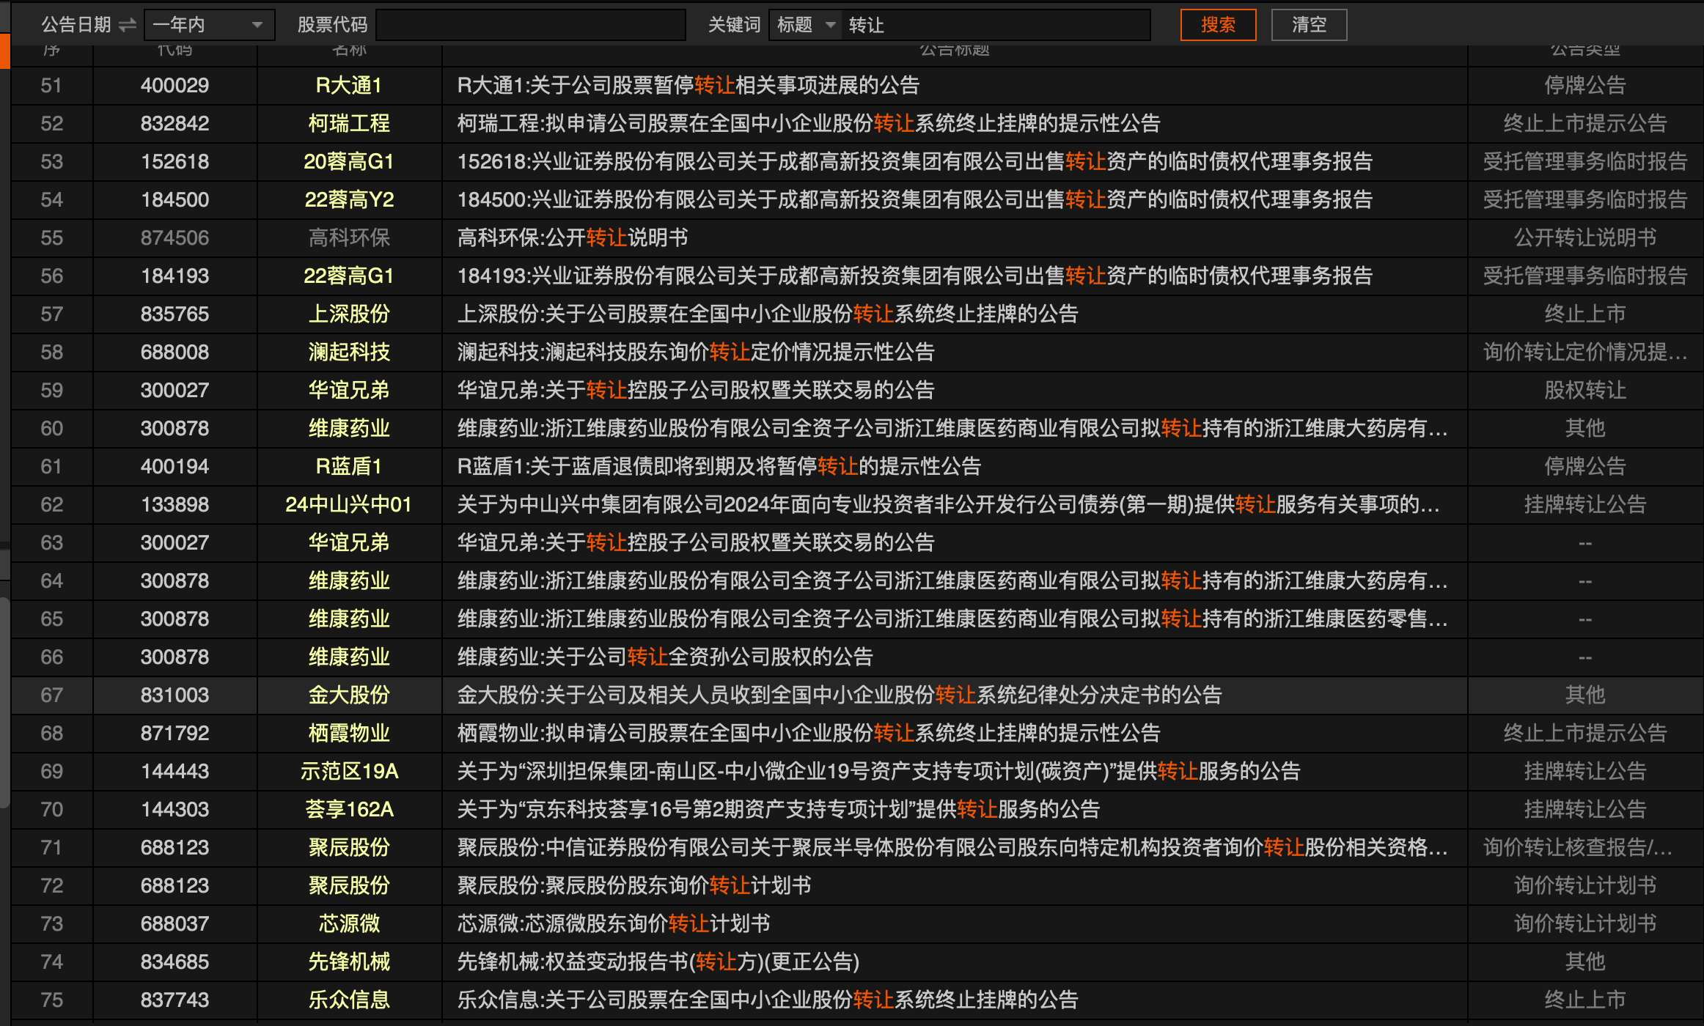
Task: Select stock code 874506
Action: click(x=175, y=237)
